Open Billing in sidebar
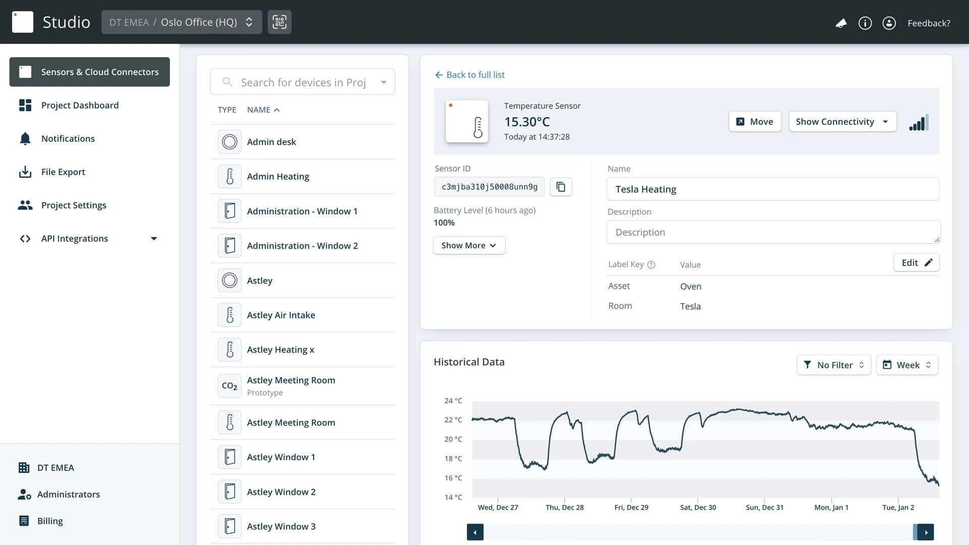The image size is (969, 545). 41,521
